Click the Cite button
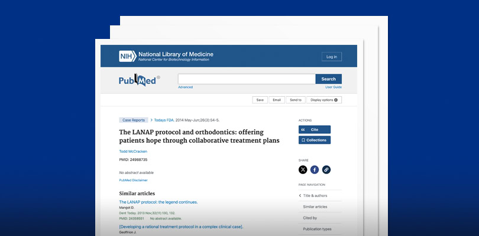The height and width of the screenshot is (236, 479). click(x=315, y=130)
